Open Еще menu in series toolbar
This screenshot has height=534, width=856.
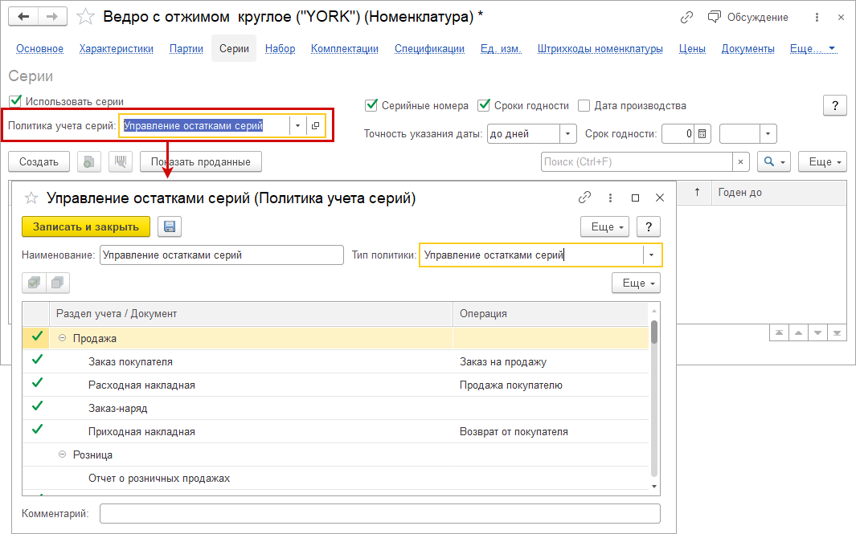tap(822, 162)
